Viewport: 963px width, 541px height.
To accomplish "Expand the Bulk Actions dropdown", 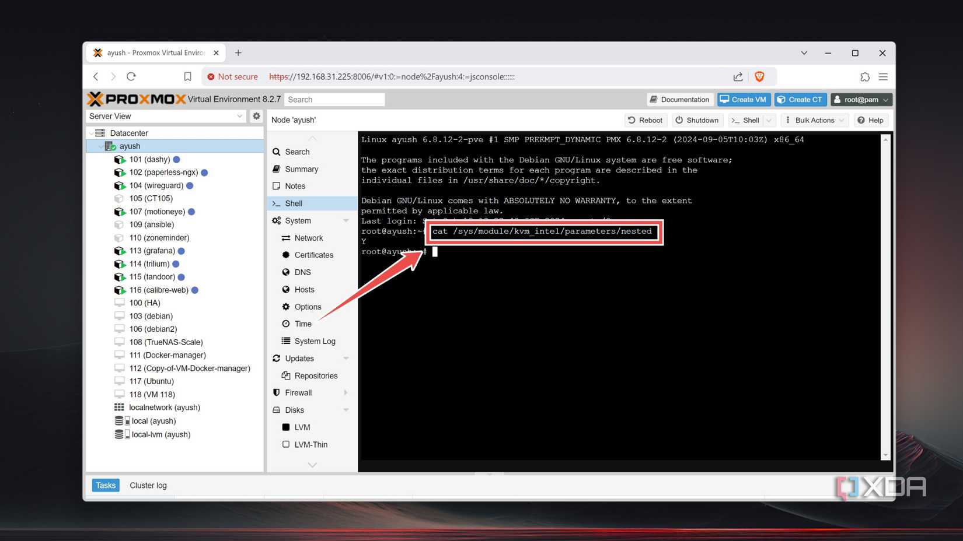I will point(814,120).
